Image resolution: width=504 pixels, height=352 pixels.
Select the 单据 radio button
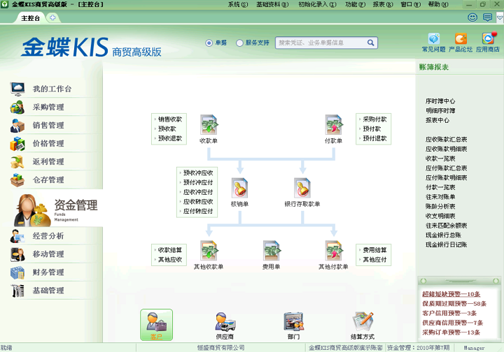pyautogui.click(x=209, y=43)
